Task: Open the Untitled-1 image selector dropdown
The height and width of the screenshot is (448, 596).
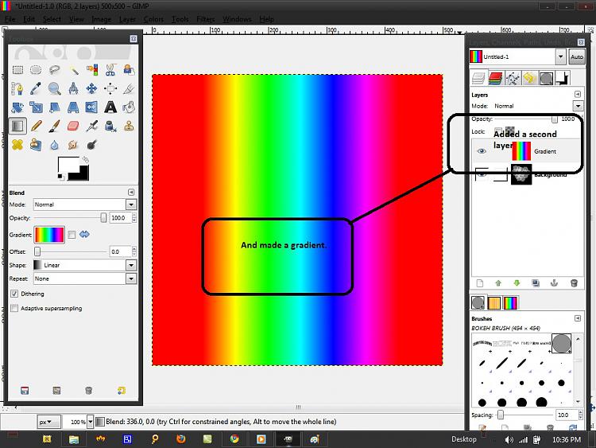Action: point(561,56)
